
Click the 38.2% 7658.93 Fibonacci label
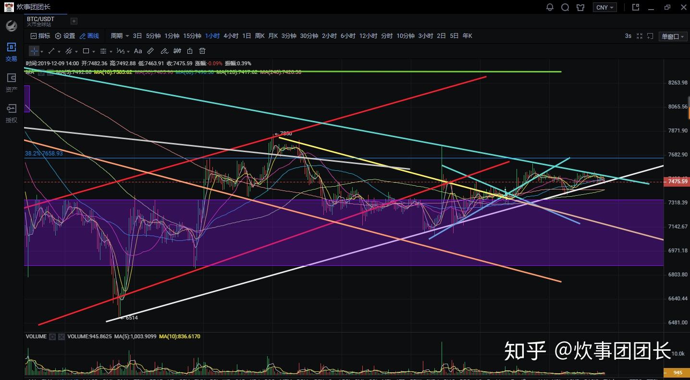44,154
